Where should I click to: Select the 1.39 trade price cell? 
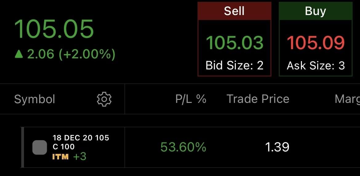pos(277,147)
